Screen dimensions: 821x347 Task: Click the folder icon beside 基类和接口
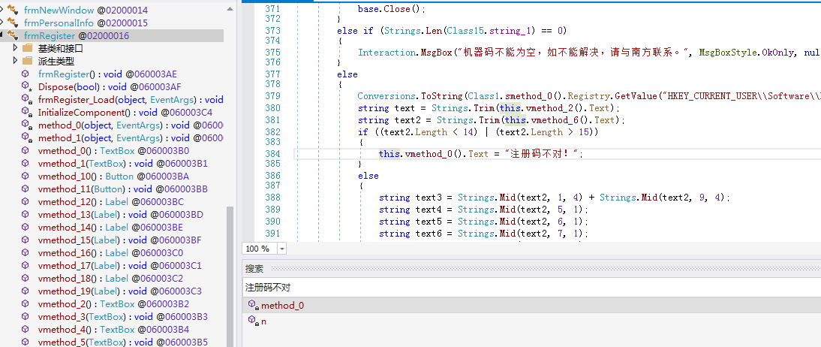tap(28, 48)
